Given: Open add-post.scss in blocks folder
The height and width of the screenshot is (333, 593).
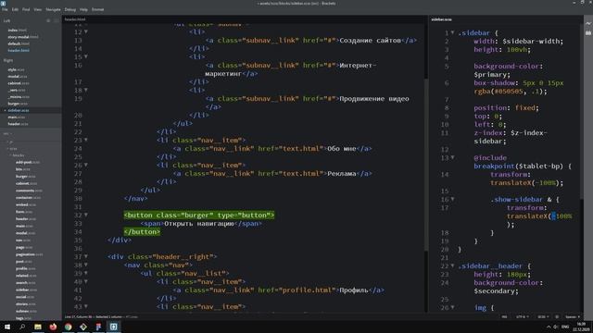Looking at the screenshot, I should 28,162.
